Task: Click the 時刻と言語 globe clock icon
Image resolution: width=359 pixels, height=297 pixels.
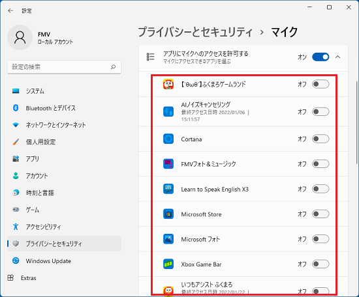Action: pyautogui.click(x=16, y=193)
